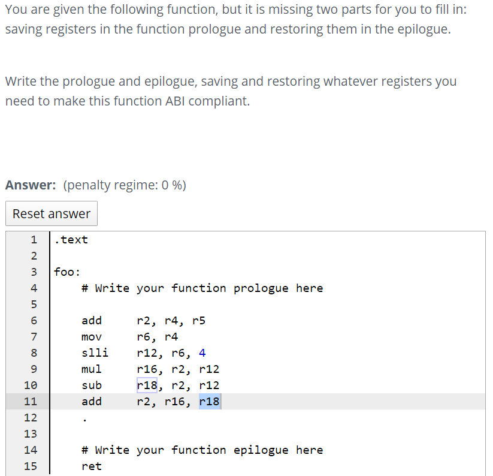Viewport: 493px width, 476px height.
Task: Click the stray period on line 12
Action: tap(83, 418)
